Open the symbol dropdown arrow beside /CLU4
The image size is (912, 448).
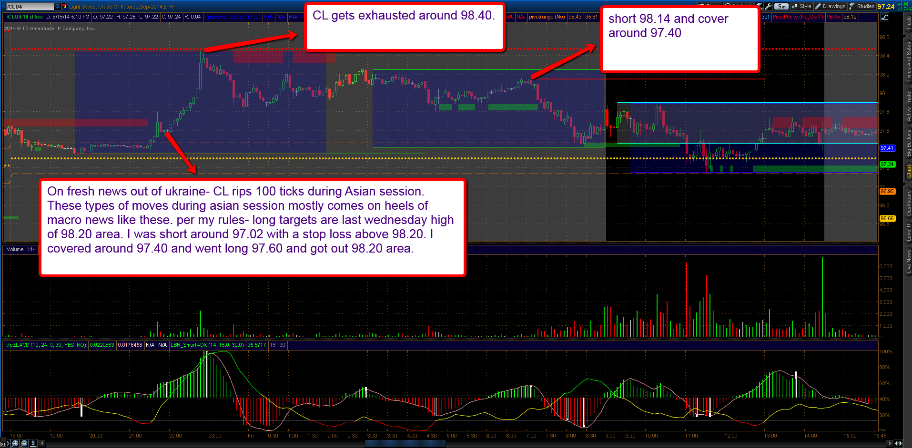58,7
